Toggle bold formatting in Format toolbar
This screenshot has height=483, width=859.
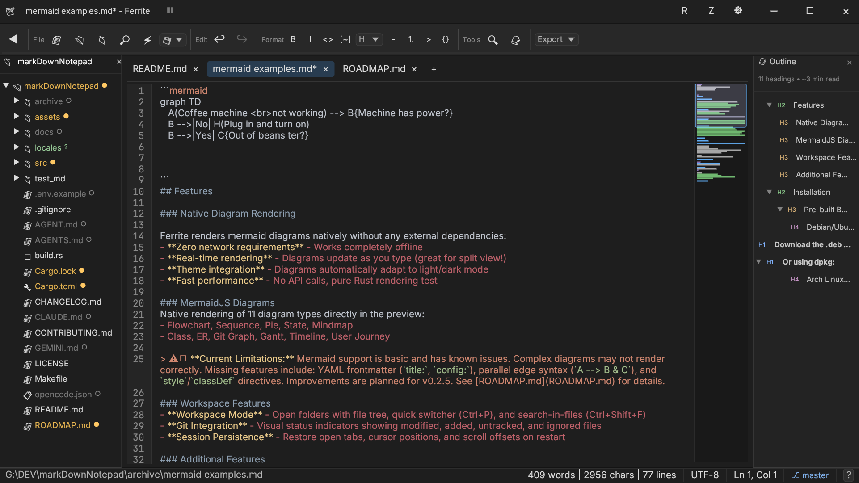pyautogui.click(x=293, y=39)
